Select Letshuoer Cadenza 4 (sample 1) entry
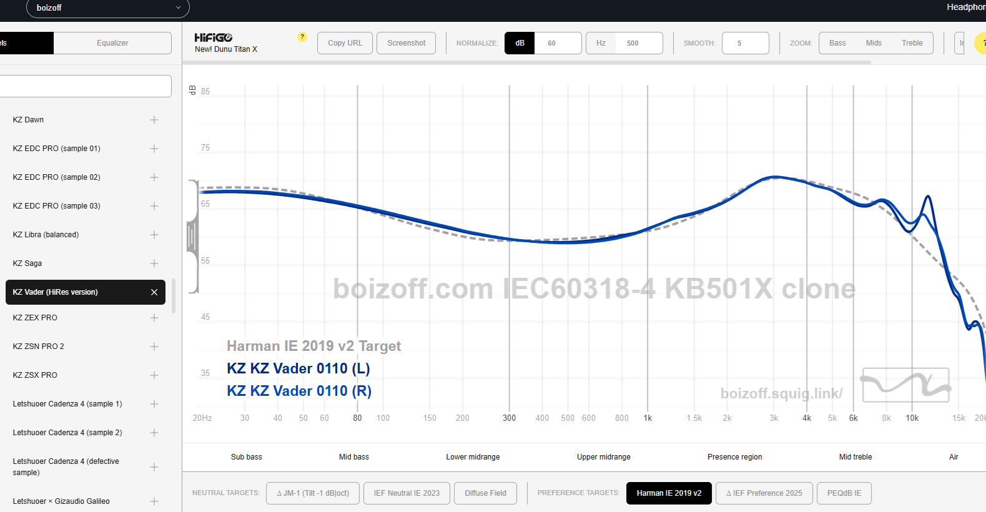The image size is (986, 512). coord(67,404)
